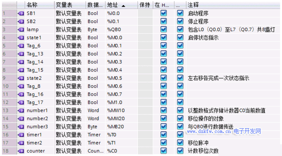Click the tag icon beside lamp

tap(21, 29)
